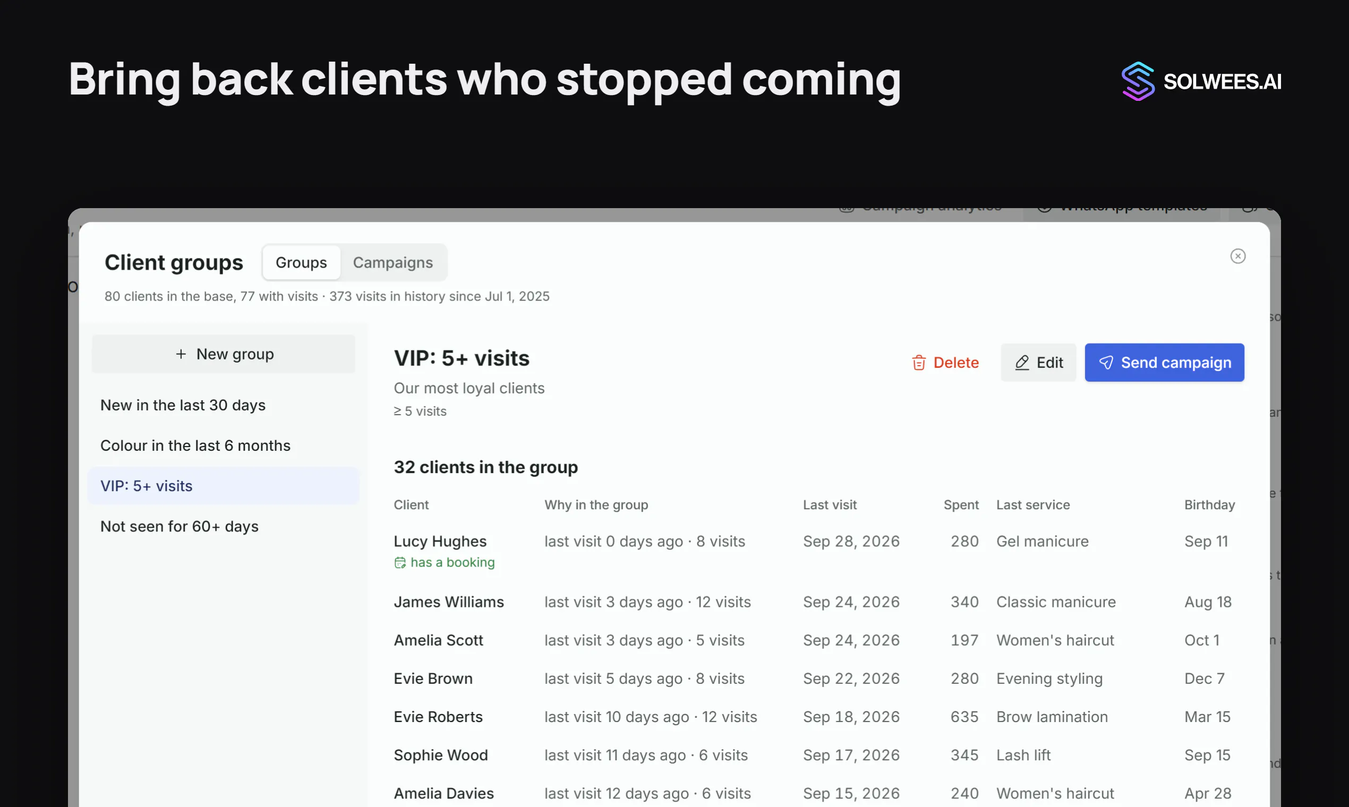Click the 'Last visit' column header
This screenshot has width=1349, height=807.
pyautogui.click(x=830, y=505)
